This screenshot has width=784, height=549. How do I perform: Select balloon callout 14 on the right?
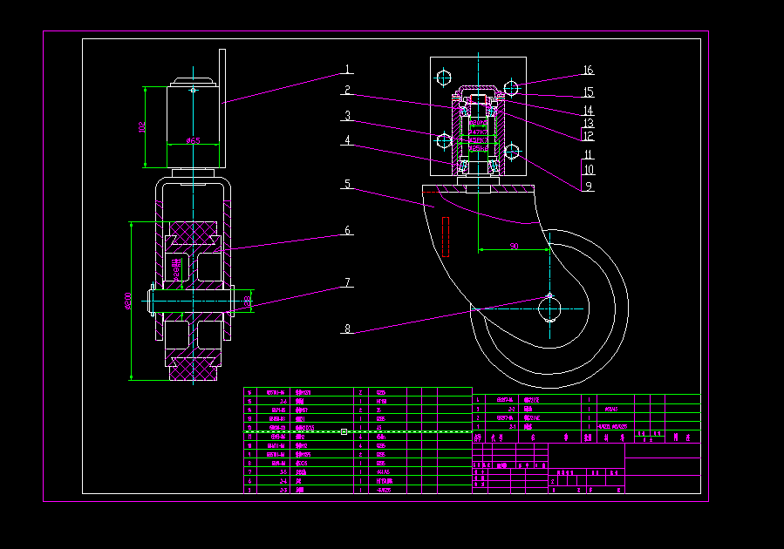[x=587, y=111]
